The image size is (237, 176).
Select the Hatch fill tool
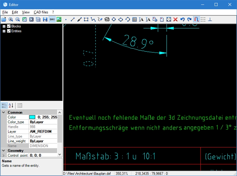[134, 19]
